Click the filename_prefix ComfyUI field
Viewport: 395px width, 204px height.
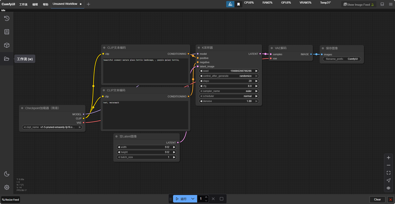342,59
